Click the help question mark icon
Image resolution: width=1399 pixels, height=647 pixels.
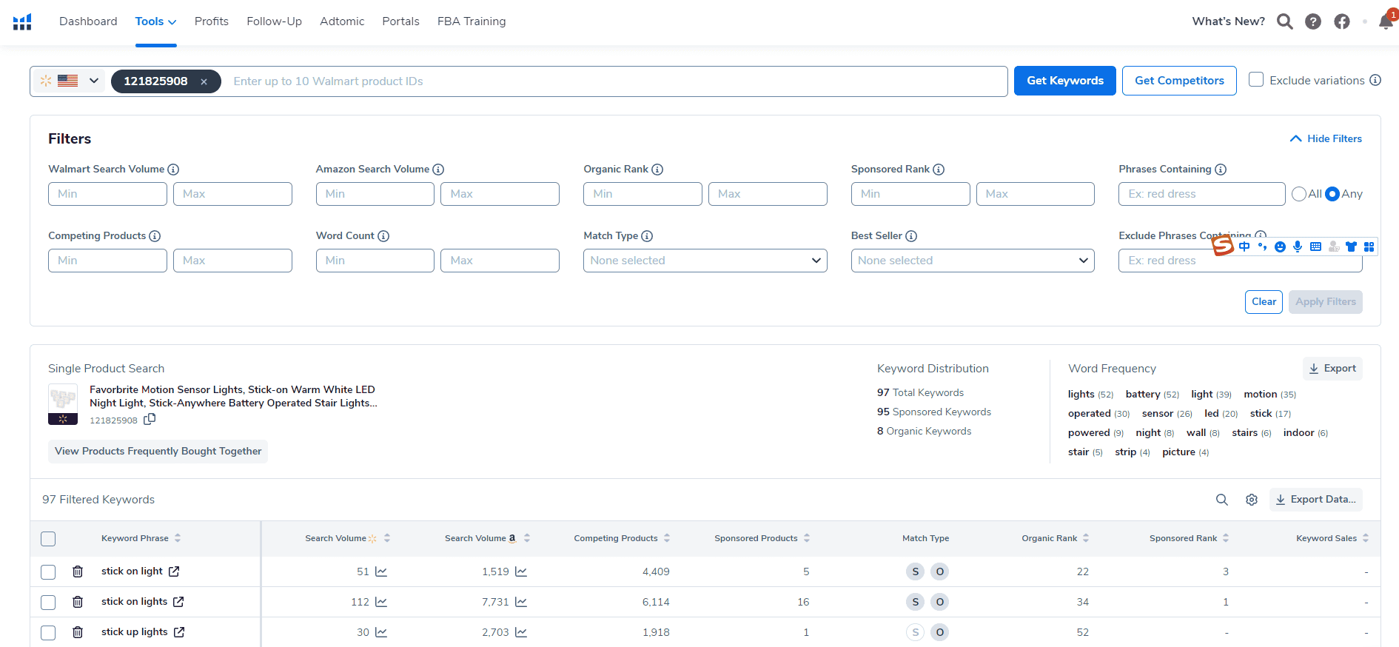tap(1312, 21)
